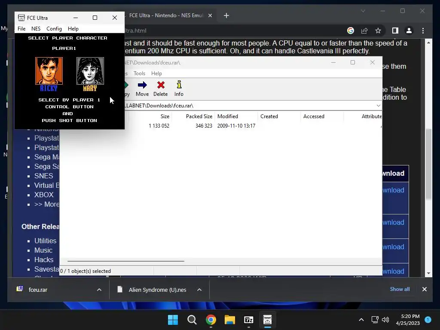Select the FCE Ultra - Nintendo browser tab
This screenshot has height=330, width=440.
coord(165,15)
